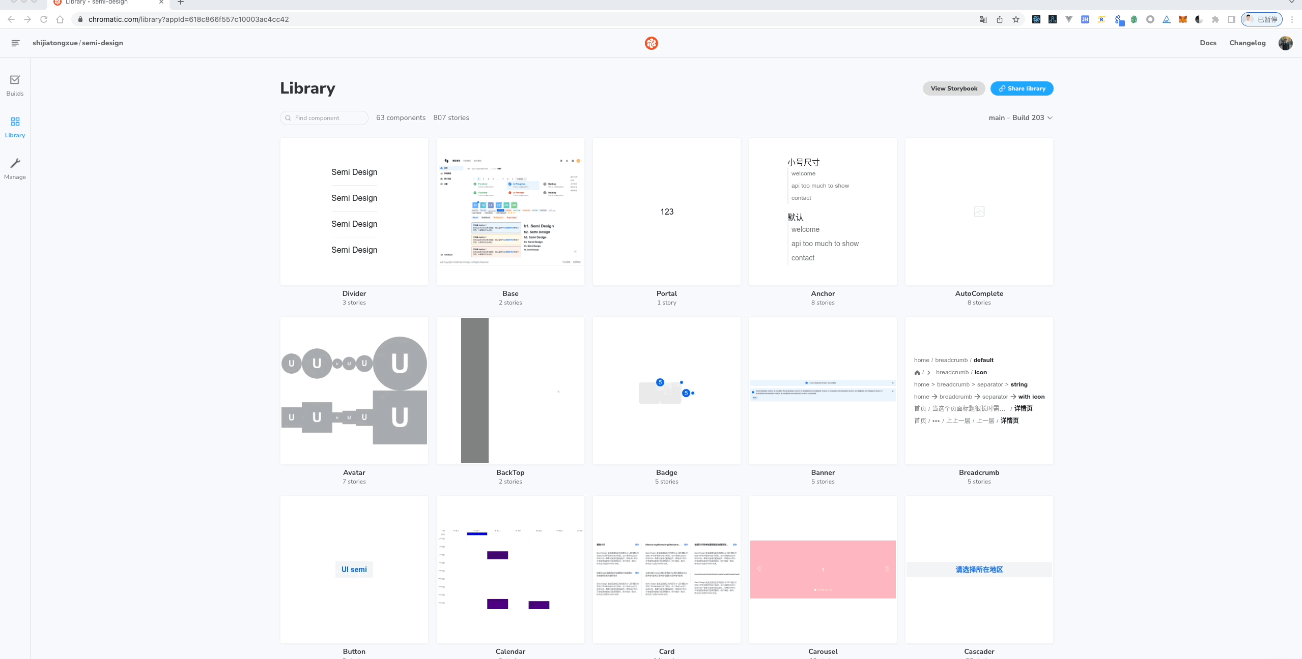Viewport: 1302px width, 659px height.
Task: Bookmark page with star icon
Action: 1016,19
